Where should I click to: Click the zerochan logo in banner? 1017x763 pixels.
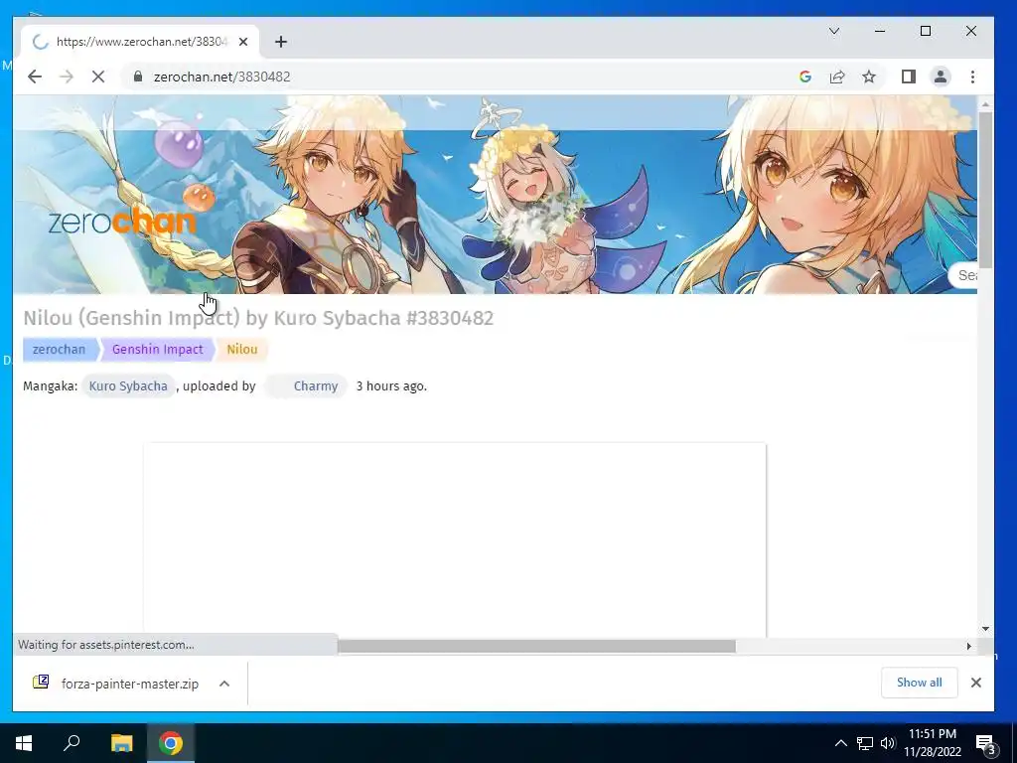coord(122,222)
